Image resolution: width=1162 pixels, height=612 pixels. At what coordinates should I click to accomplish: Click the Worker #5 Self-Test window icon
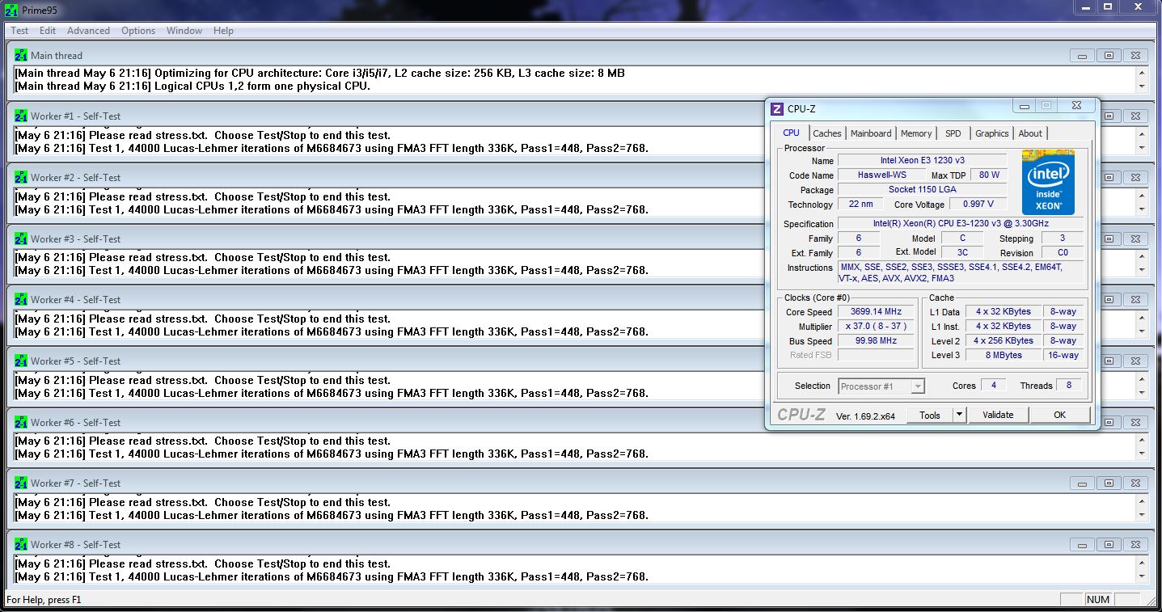21,361
